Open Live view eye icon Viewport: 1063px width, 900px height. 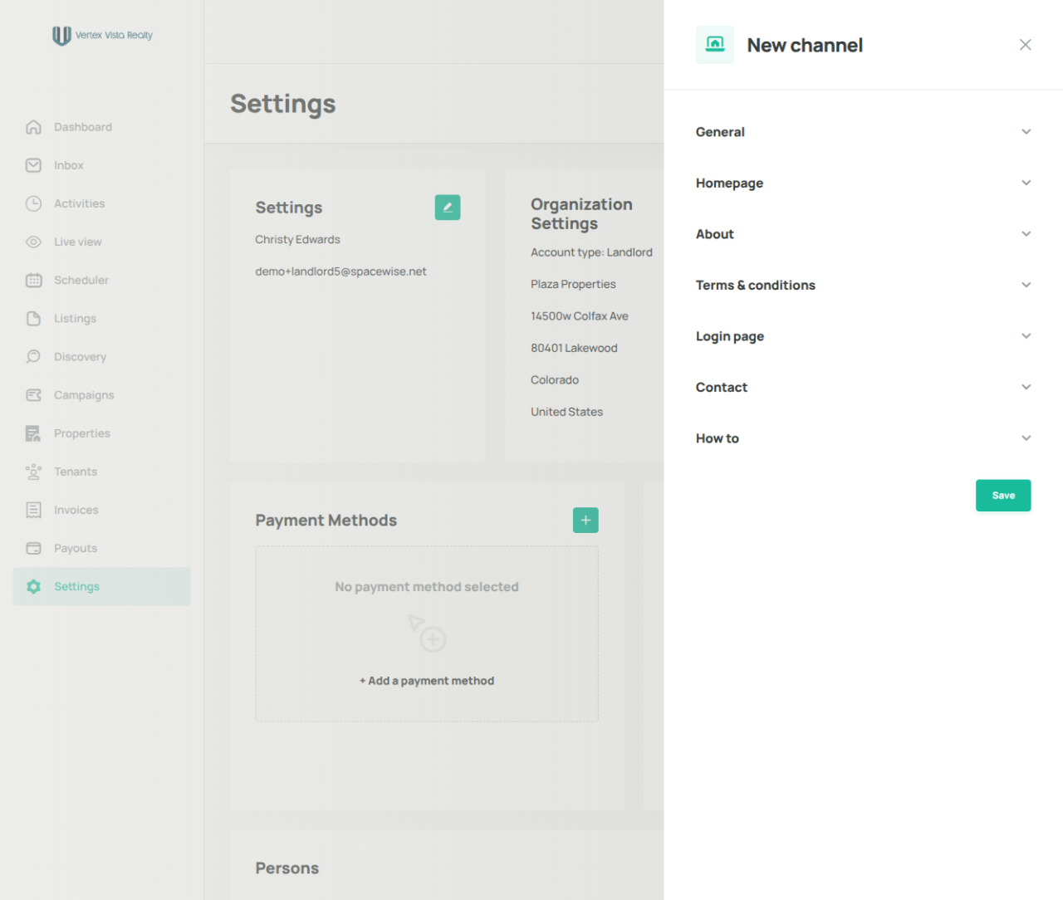pyautogui.click(x=33, y=242)
